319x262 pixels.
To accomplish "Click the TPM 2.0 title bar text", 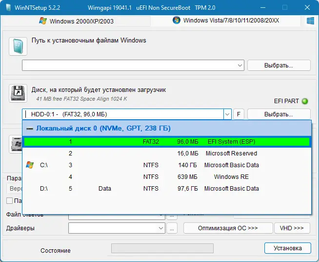I will coord(205,8).
